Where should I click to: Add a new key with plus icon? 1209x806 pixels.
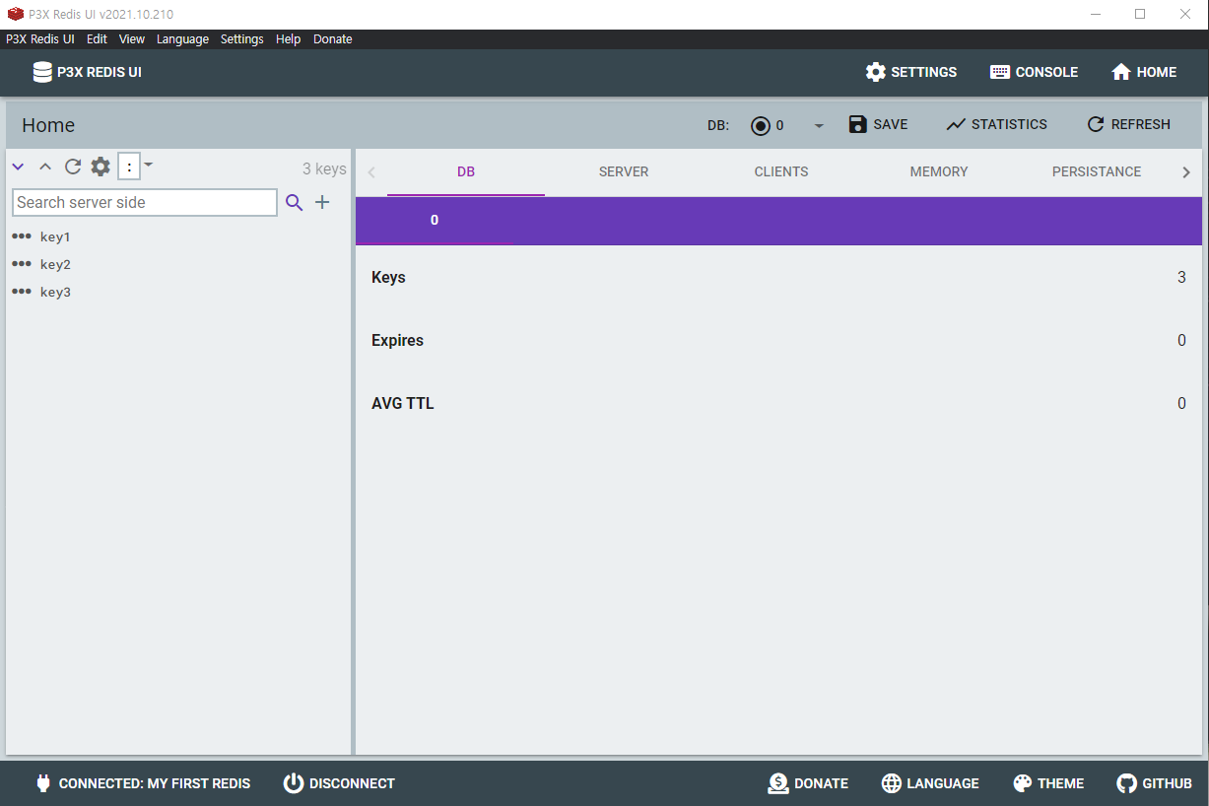click(x=322, y=202)
